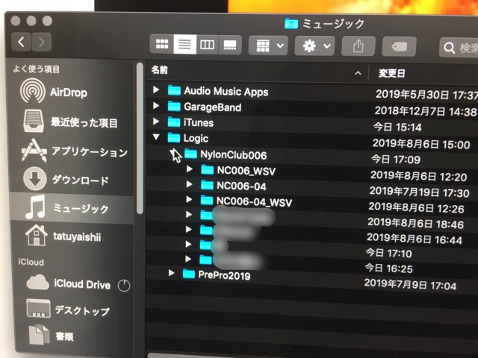Click the 今日 15:14 date cell
Screen dimensions: 478x358
pyautogui.click(x=397, y=127)
